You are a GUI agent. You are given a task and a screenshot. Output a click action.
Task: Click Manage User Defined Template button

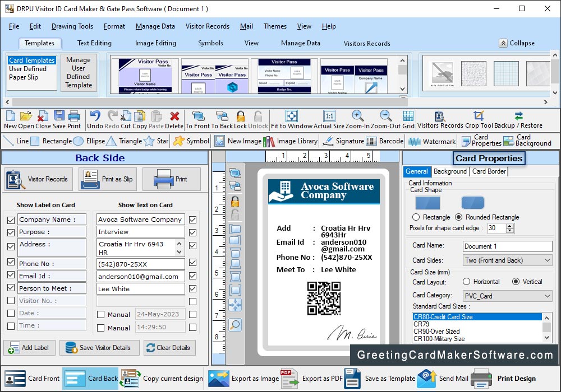tap(79, 72)
